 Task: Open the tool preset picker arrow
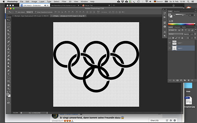13,12
